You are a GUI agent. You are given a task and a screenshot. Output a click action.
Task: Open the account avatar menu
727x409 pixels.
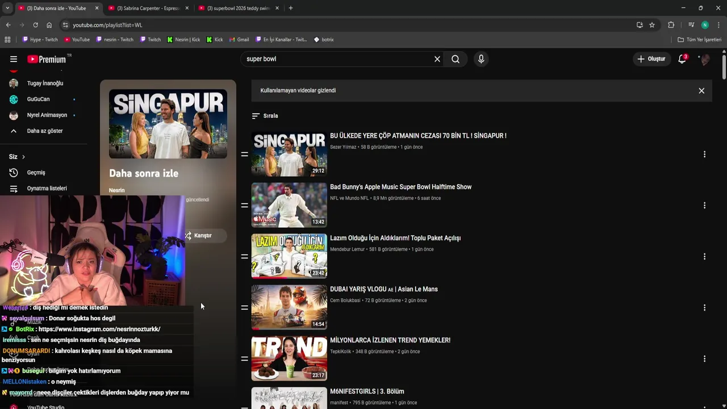click(705, 59)
